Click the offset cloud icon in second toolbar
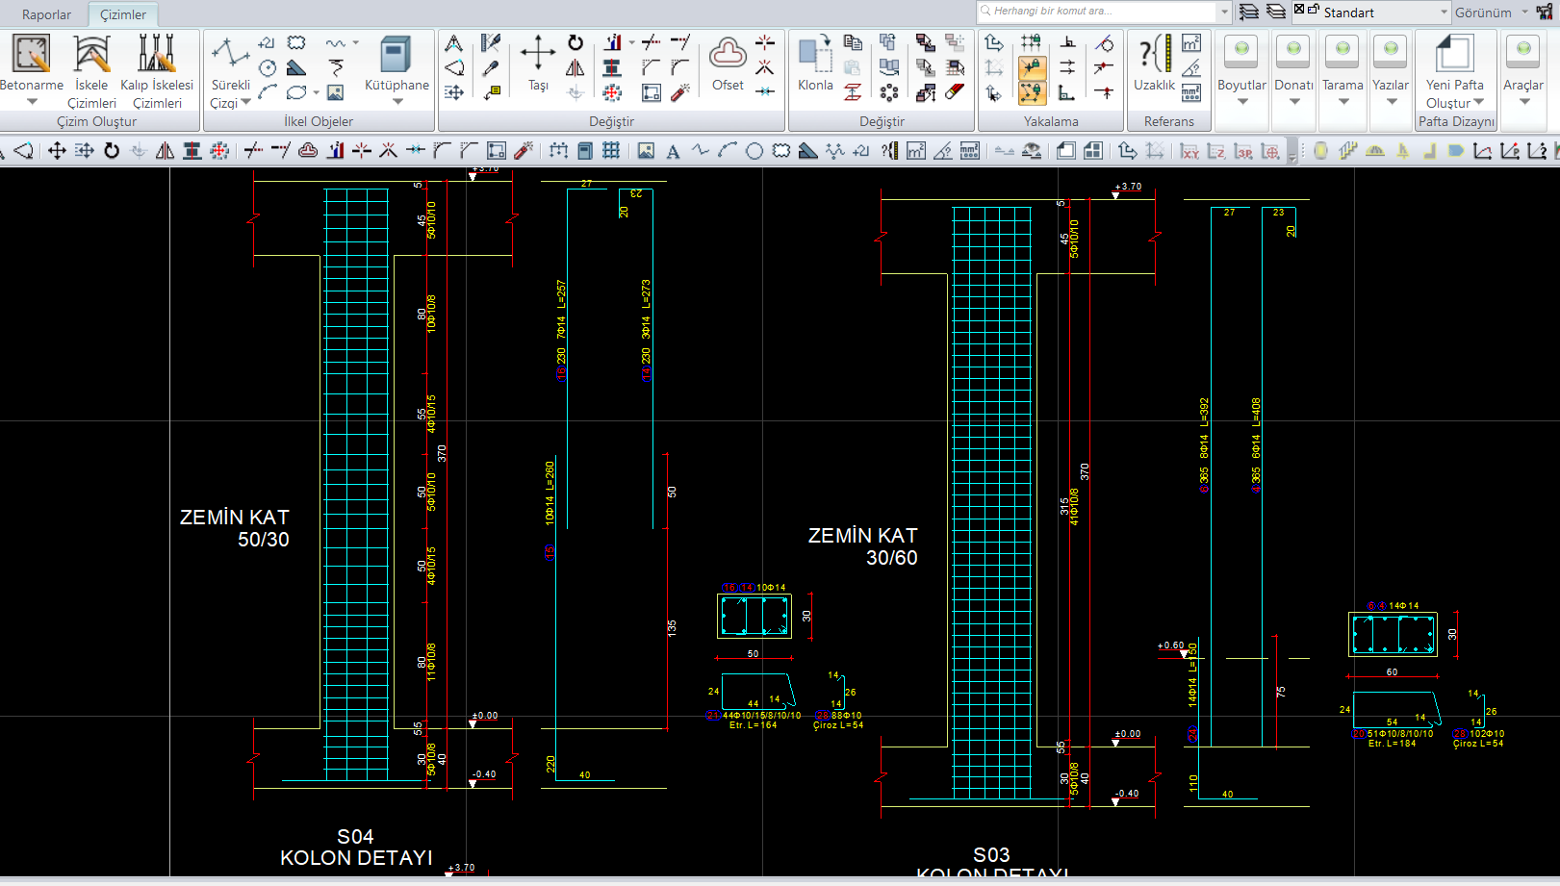Screen dimensions: 1560x886 pos(308,151)
